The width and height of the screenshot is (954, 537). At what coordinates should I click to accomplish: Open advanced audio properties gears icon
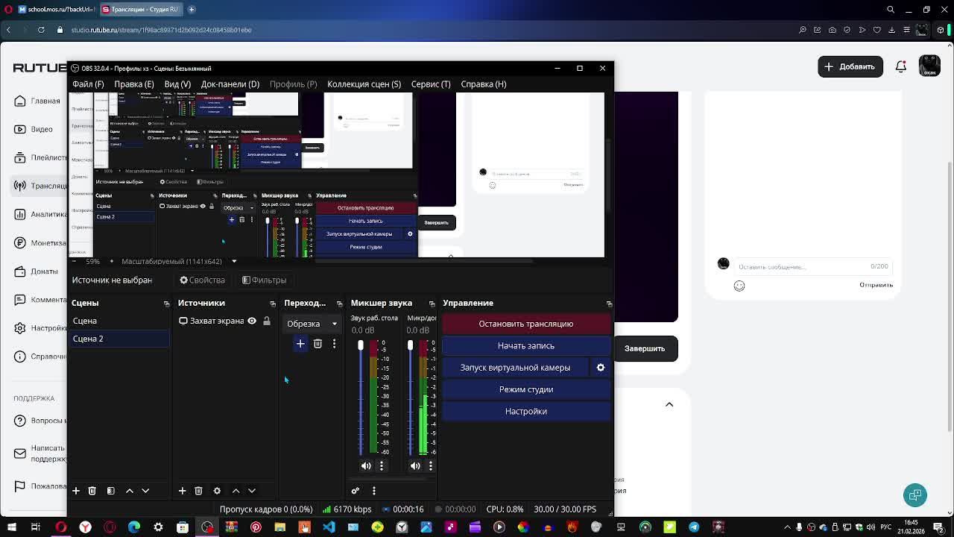tap(356, 491)
